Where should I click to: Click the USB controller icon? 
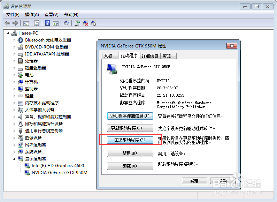click(x=21, y=131)
